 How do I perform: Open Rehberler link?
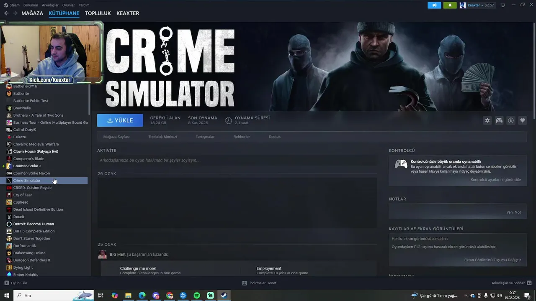coord(242,137)
